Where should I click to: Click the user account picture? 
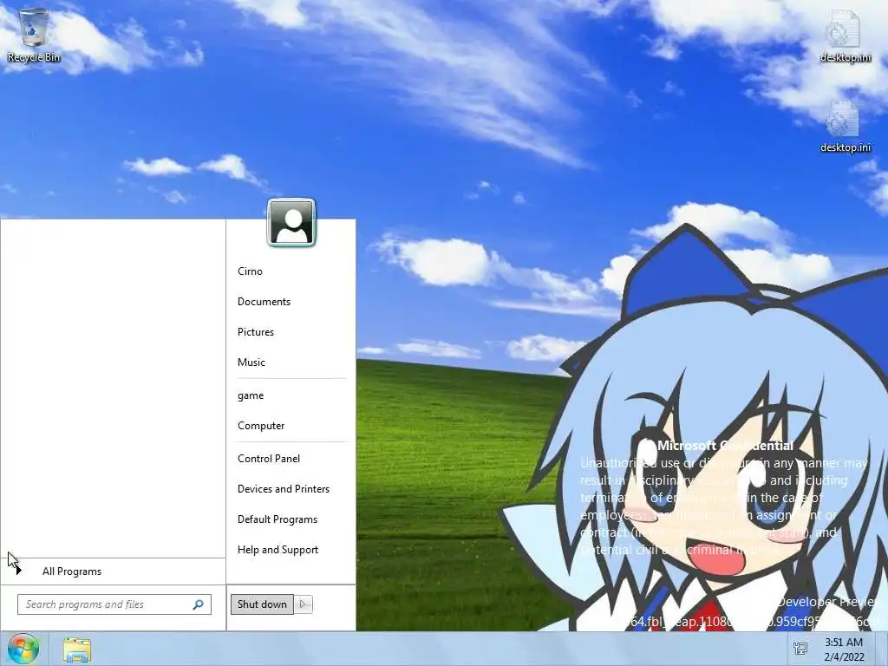pyautogui.click(x=291, y=222)
